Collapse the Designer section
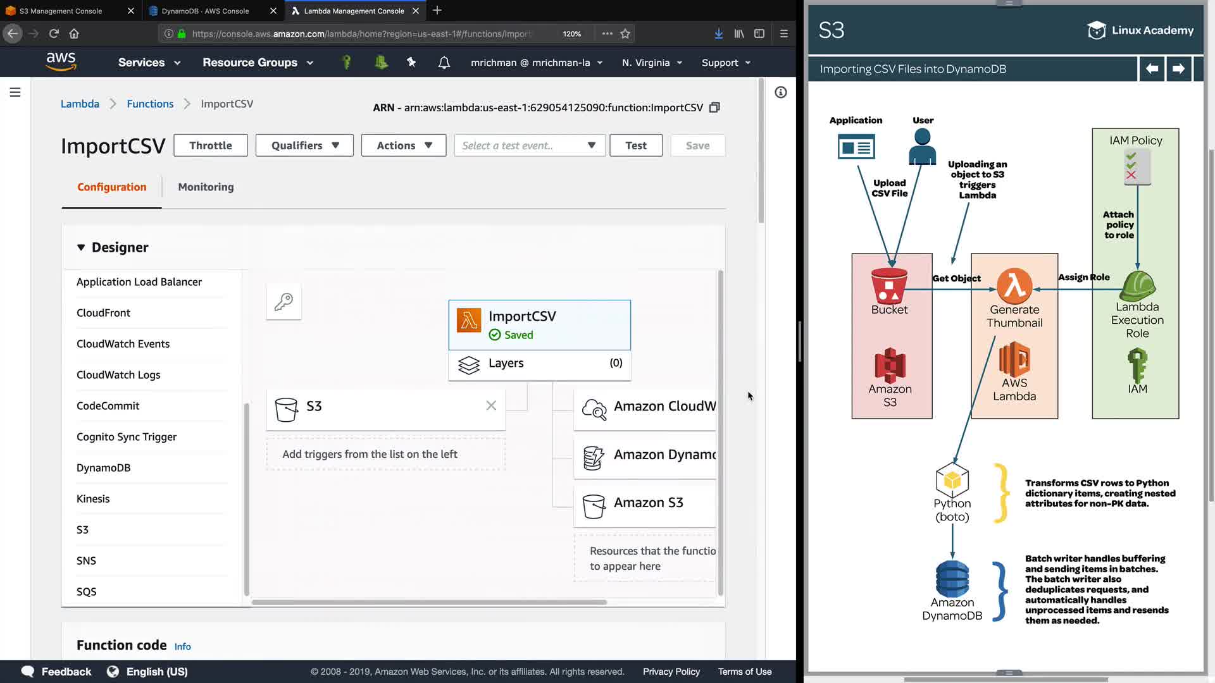The height and width of the screenshot is (683, 1215). click(81, 247)
